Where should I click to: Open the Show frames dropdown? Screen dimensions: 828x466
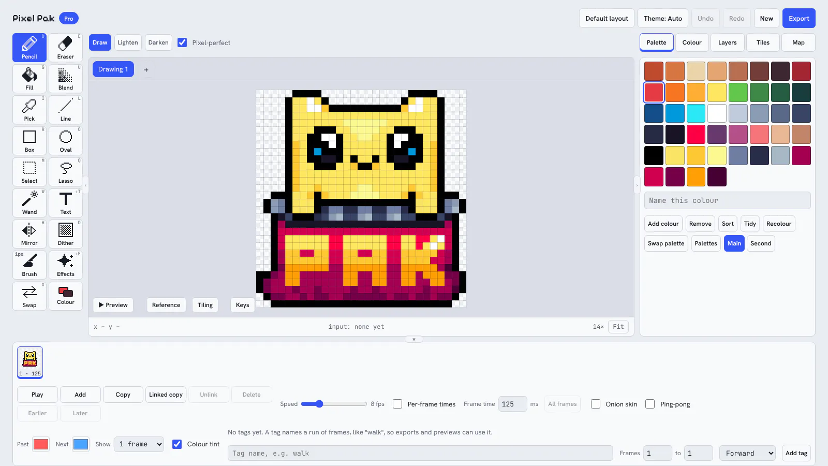coord(139,444)
